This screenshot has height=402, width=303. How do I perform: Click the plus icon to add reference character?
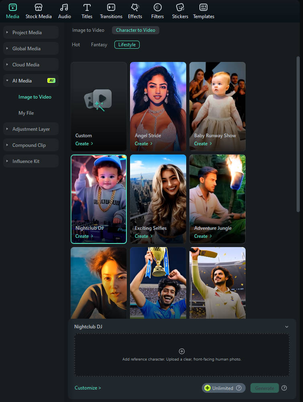click(x=182, y=351)
